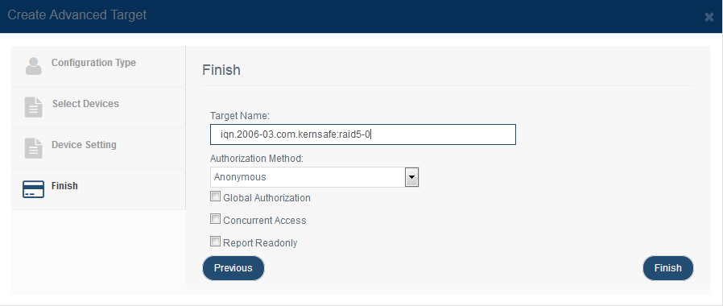Click the Configuration Type person icon

coord(33,66)
